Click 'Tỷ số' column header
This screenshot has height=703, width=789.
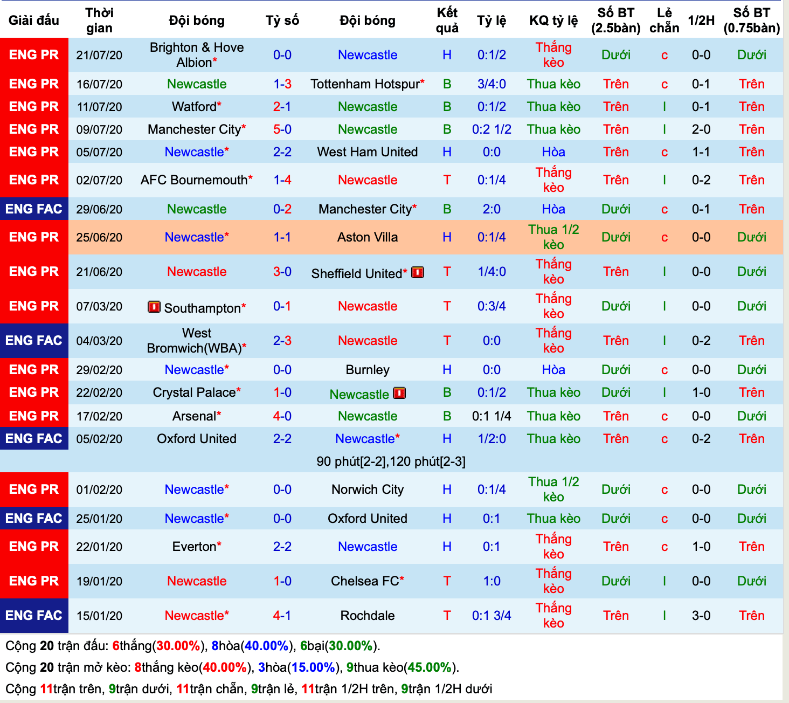(x=282, y=20)
